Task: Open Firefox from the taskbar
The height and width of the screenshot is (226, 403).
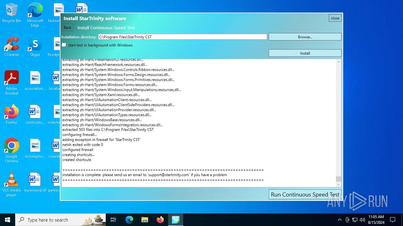Action: point(160,220)
